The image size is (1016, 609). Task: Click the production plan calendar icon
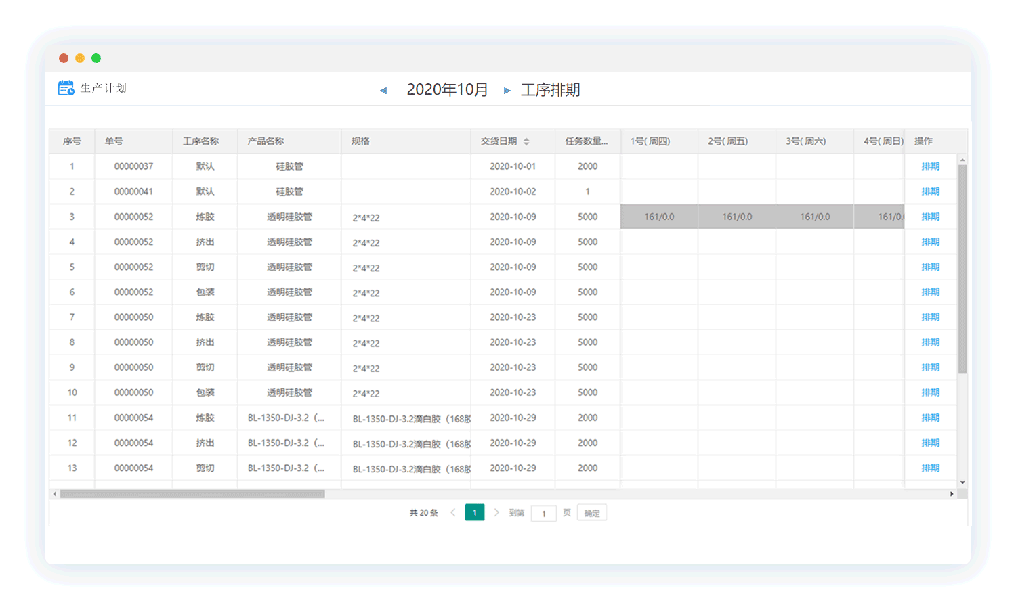(x=66, y=88)
